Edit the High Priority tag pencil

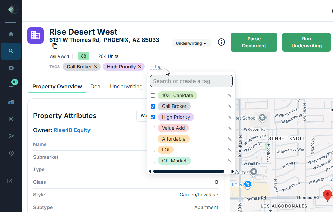tap(230, 117)
